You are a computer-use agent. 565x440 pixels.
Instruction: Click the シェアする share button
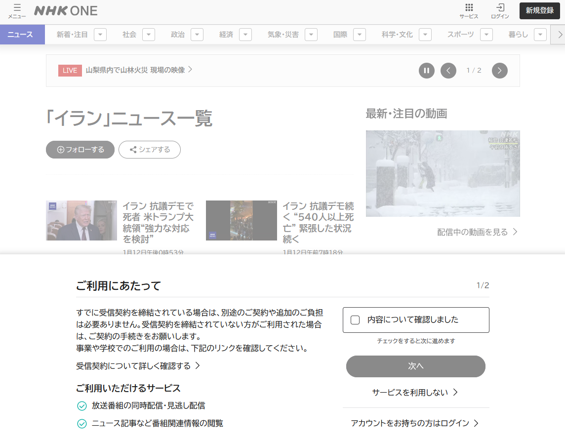point(150,150)
